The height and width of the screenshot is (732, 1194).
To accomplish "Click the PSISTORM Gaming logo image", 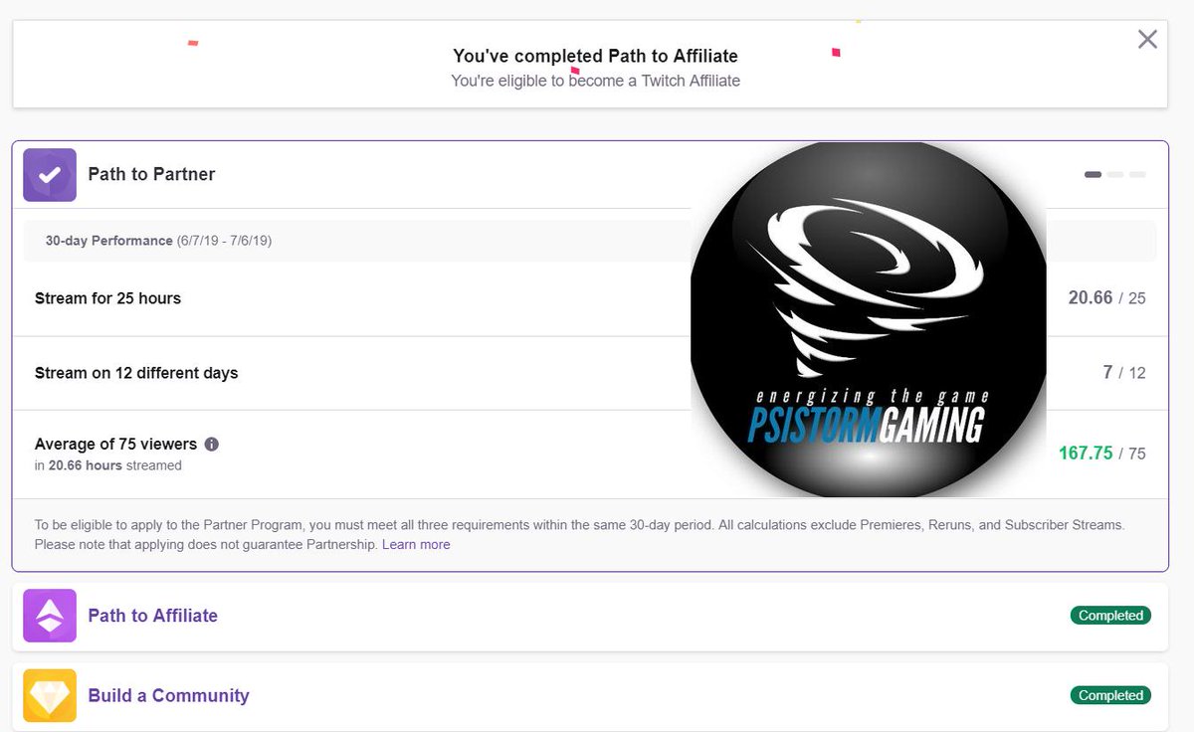I will tap(869, 319).
